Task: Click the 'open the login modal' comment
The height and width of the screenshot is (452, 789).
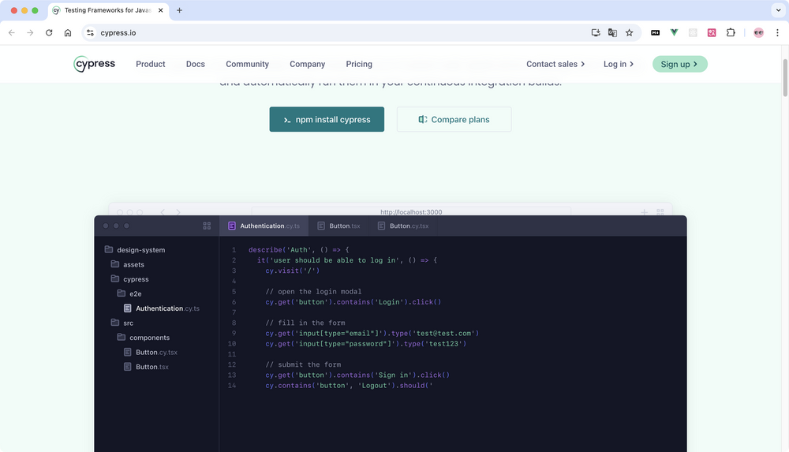Action: (313, 291)
